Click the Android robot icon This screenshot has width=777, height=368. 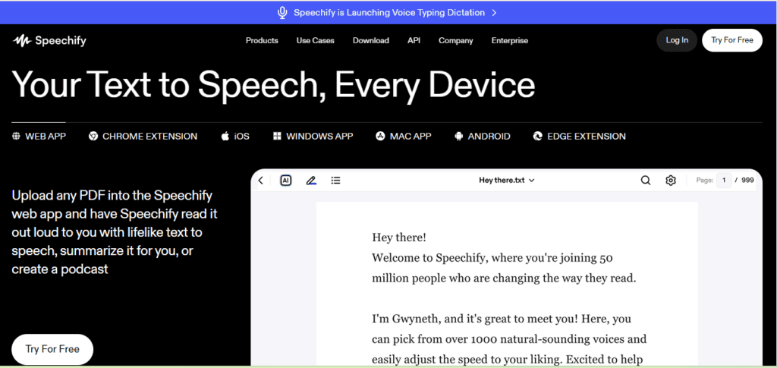458,137
